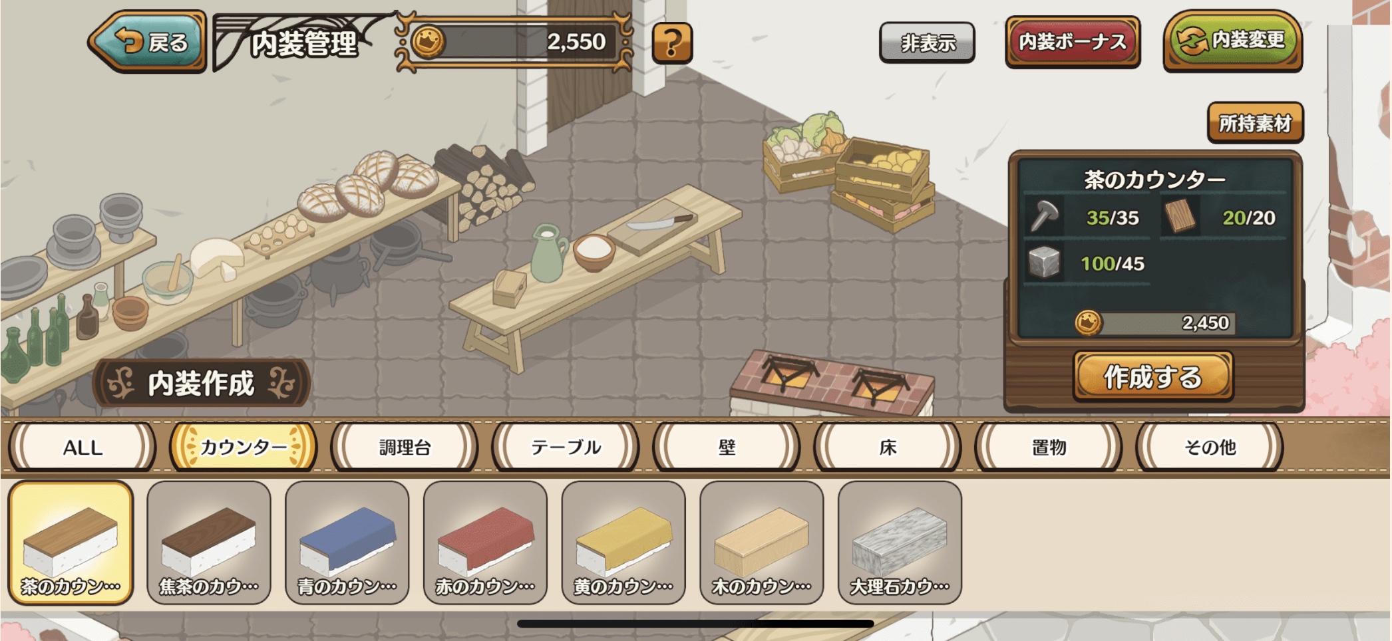This screenshot has height=641, width=1392.
Task: Toggle the 非表示 hide button
Action: (x=927, y=43)
